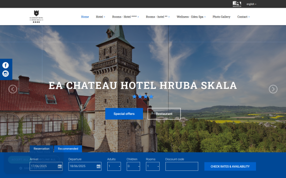
Task: Open the english language dropdown
Action: coord(251,4)
